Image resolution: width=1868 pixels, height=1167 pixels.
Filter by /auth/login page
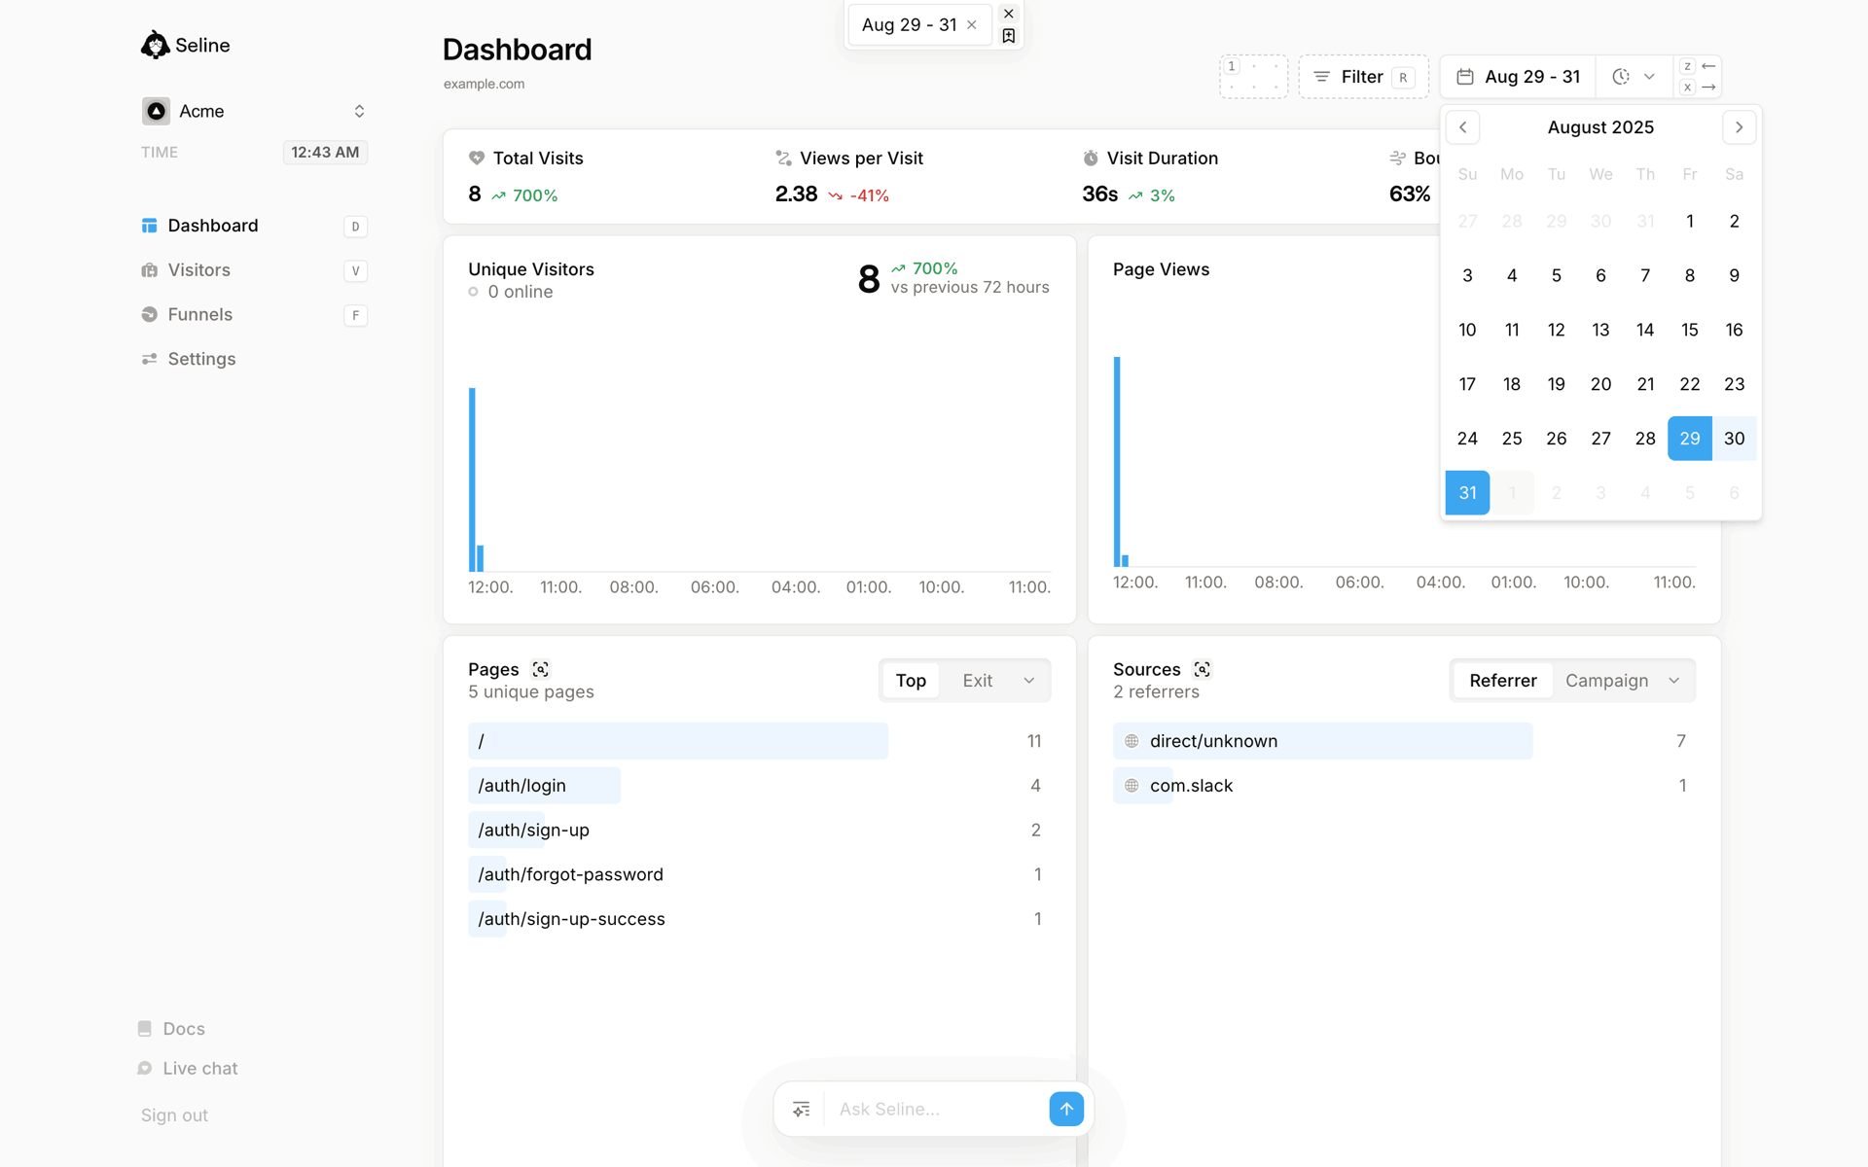tap(759, 786)
